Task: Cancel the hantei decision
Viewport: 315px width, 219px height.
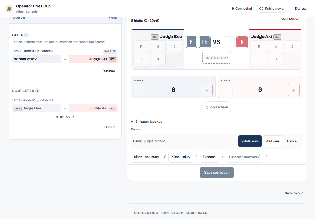Action: 292,141
